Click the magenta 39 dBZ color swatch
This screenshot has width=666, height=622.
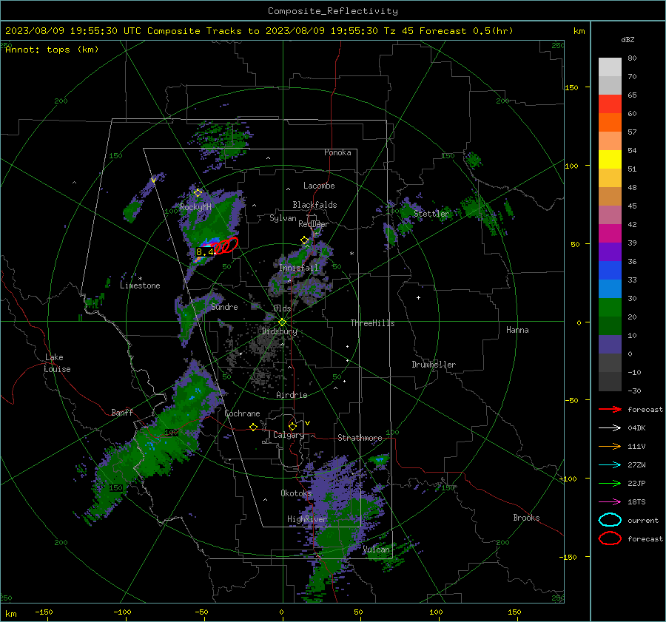click(x=610, y=233)
